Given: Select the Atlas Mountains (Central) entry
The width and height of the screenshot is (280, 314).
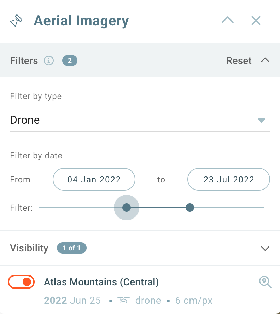Looking at the screenshot, I should [x=101, y=282].
